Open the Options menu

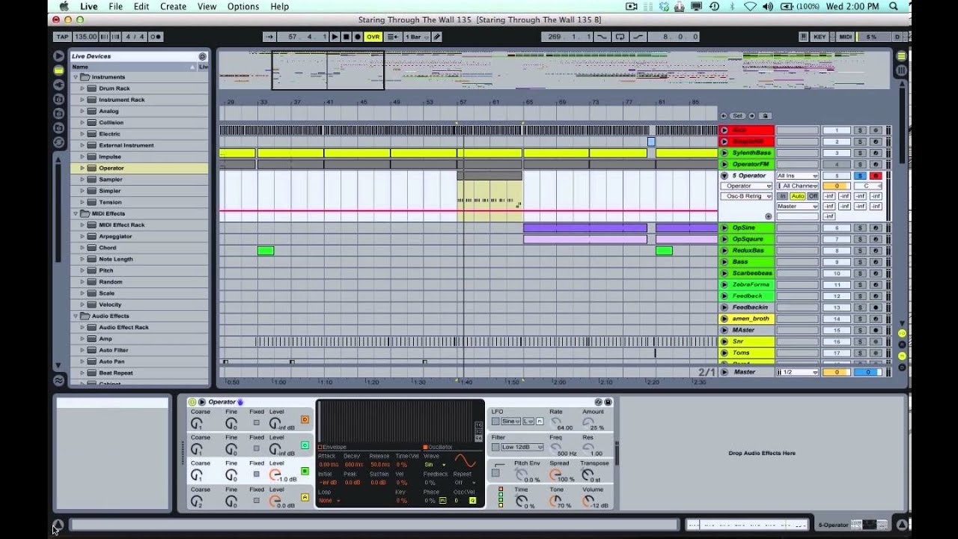click(x=243, y=7)
